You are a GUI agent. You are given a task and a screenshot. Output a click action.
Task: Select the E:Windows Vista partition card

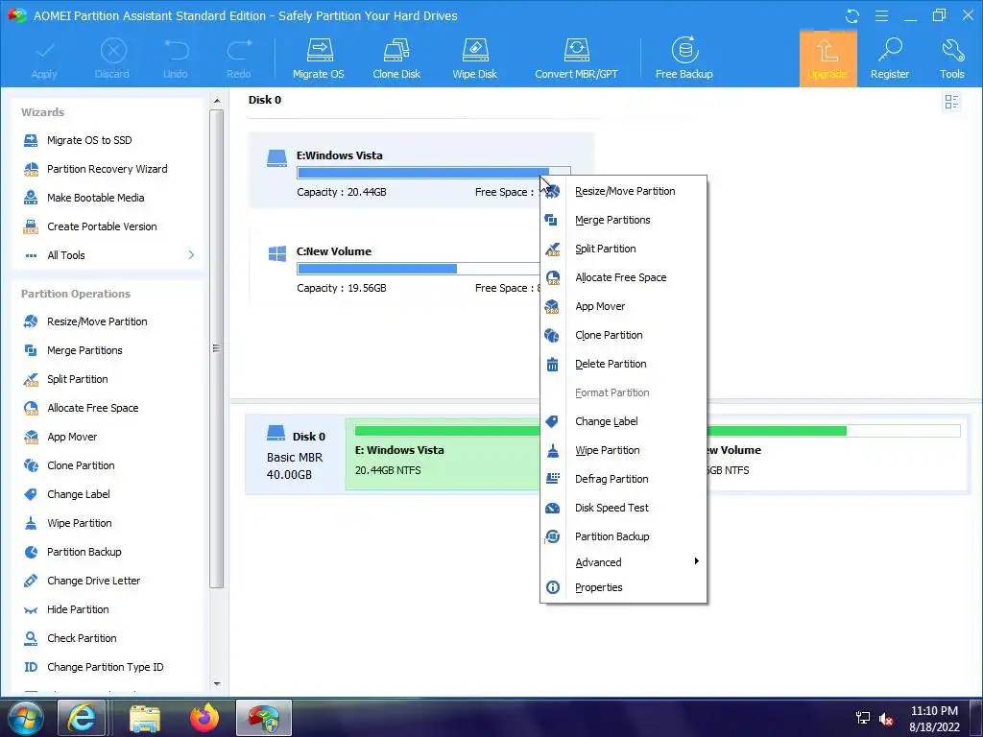[421, 171]
